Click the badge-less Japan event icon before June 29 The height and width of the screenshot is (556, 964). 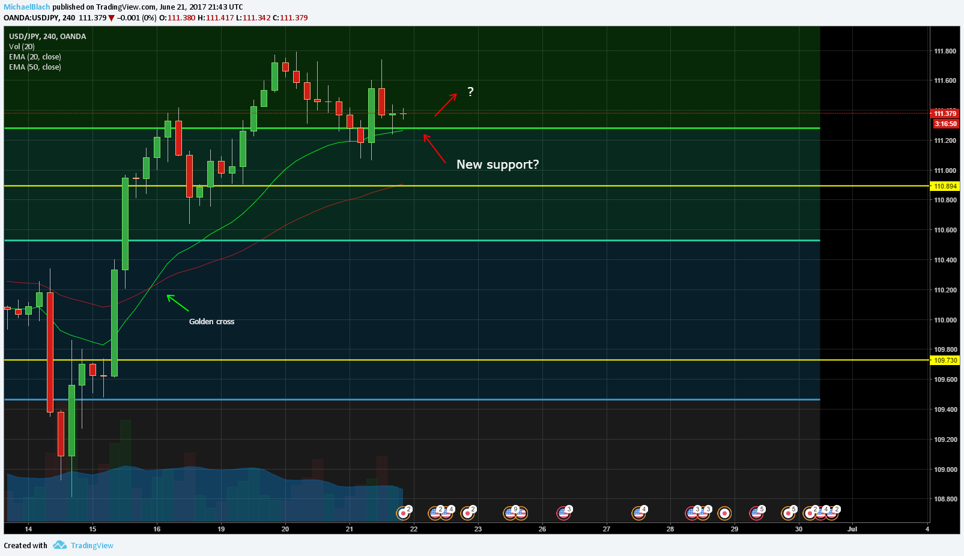tap(724, 513)
